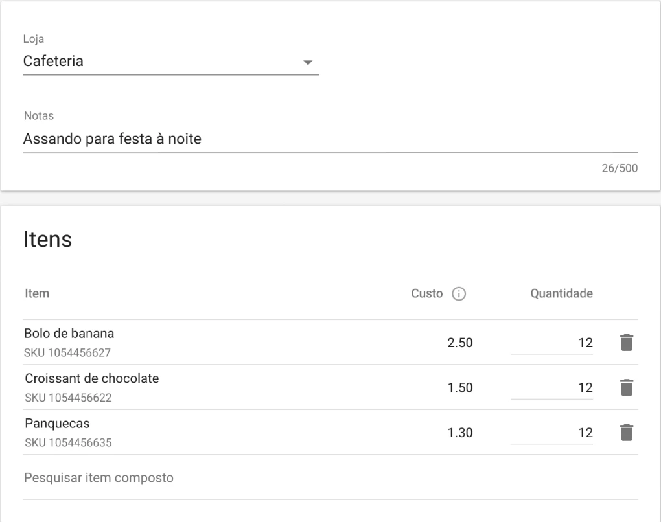The width and height of the screenshot is (661, 522).
Task: Delete the Bolo de banana row
Action: point(625,343)
